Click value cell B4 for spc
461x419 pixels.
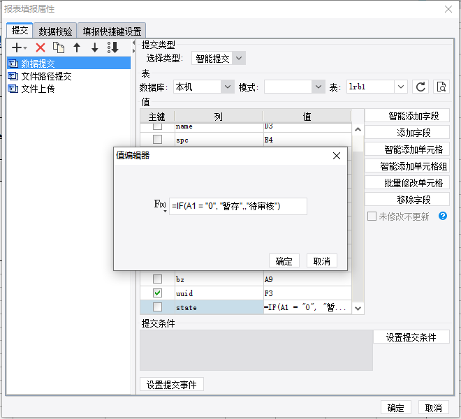click(x=307, y=140)
